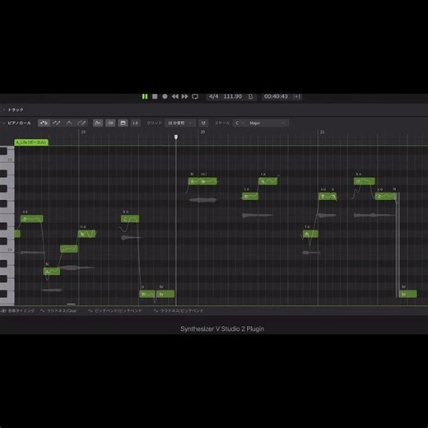Open the ピッチベンド/ピッチベンド parameter tab

click(x=114, y=311)
